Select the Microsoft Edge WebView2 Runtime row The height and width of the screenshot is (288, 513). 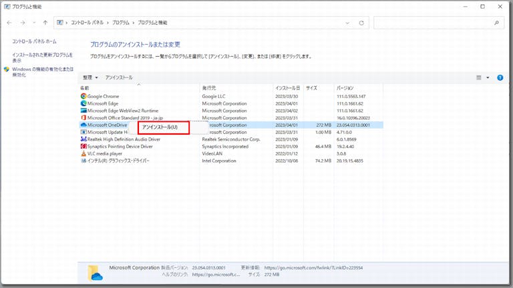231,111
